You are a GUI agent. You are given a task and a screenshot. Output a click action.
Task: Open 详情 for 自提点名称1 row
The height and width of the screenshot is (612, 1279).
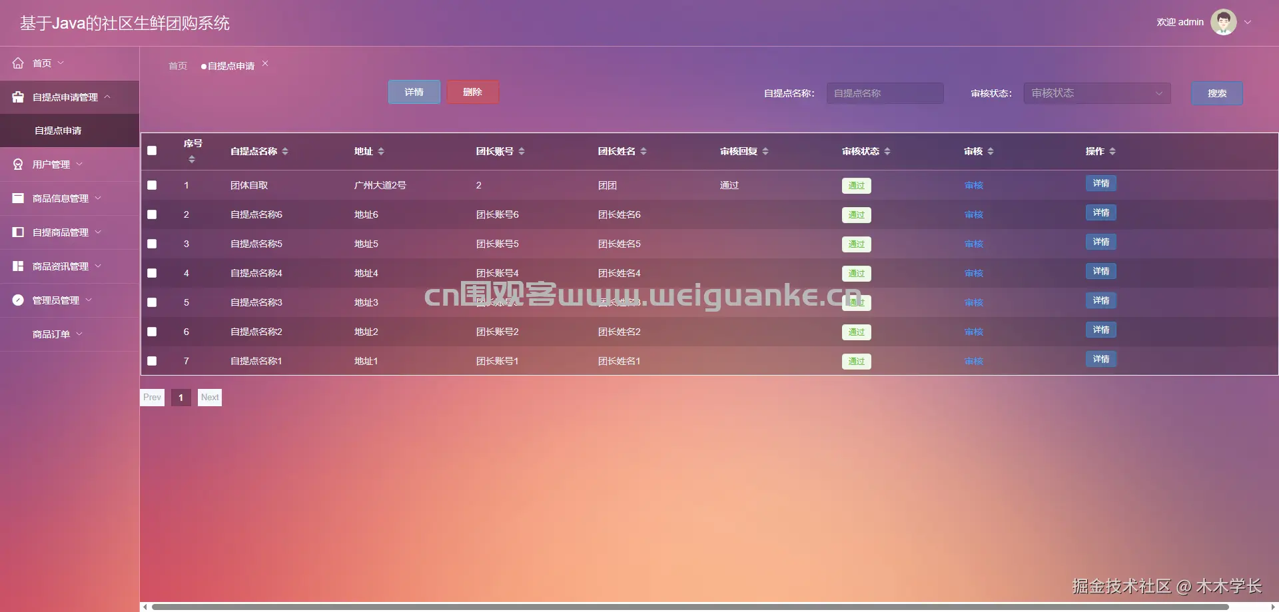pos(1101,359)
